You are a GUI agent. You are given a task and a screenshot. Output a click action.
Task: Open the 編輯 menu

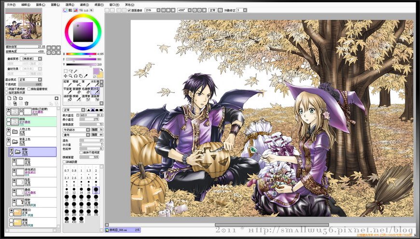tap(26, 5)
